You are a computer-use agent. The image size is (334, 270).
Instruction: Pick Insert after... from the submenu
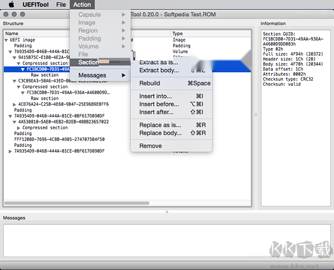tap(156, 112)
